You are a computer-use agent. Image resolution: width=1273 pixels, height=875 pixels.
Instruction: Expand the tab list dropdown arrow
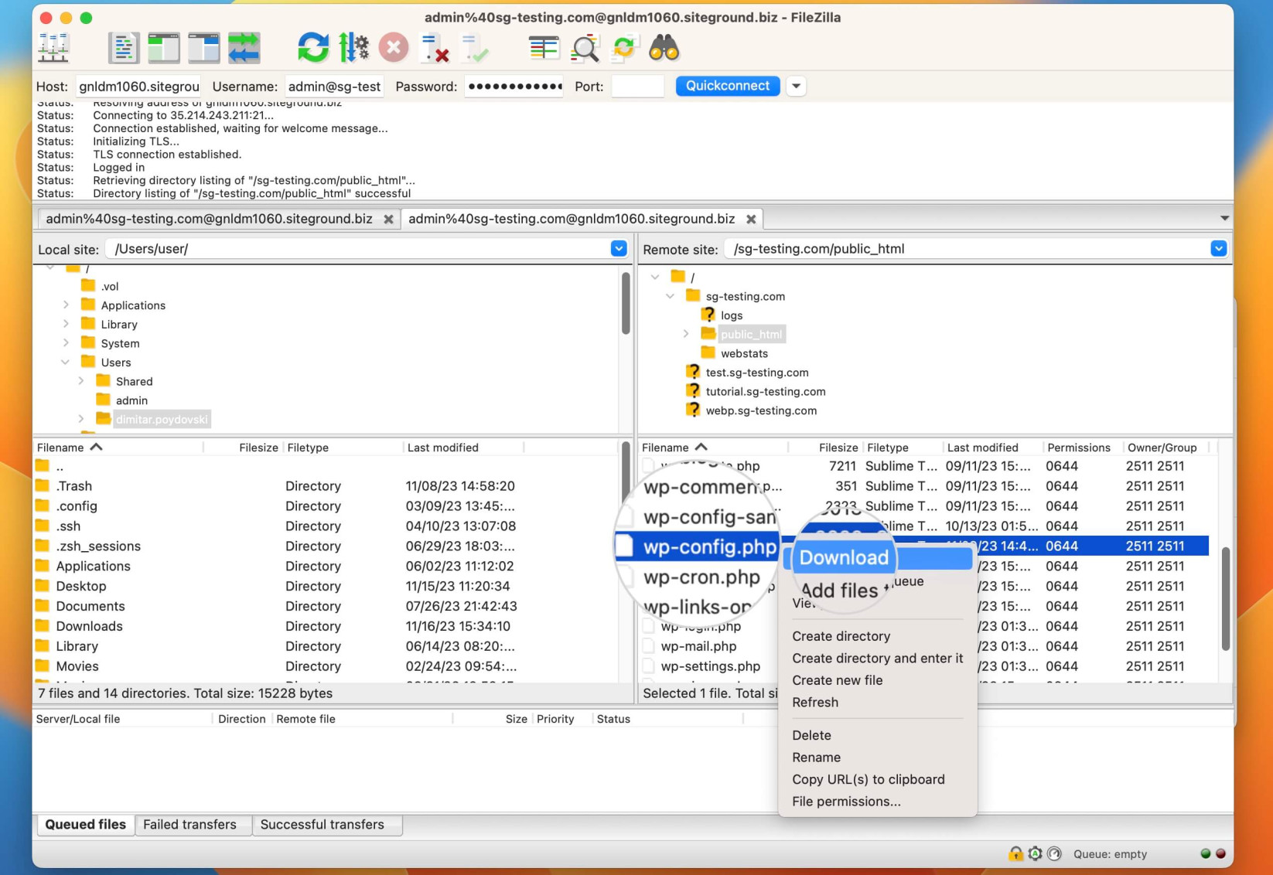click(1224, 218)
